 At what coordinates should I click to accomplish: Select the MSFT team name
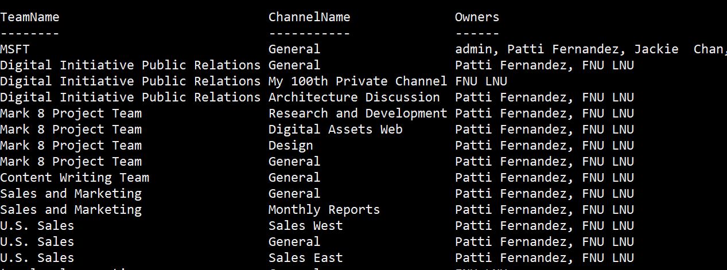(x=15, y=49)
